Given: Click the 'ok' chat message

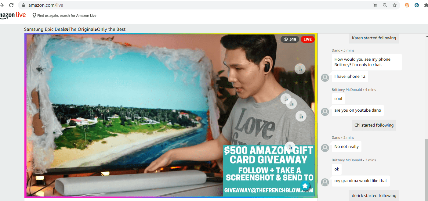Looking at the screenshot, I should [337, 169].
